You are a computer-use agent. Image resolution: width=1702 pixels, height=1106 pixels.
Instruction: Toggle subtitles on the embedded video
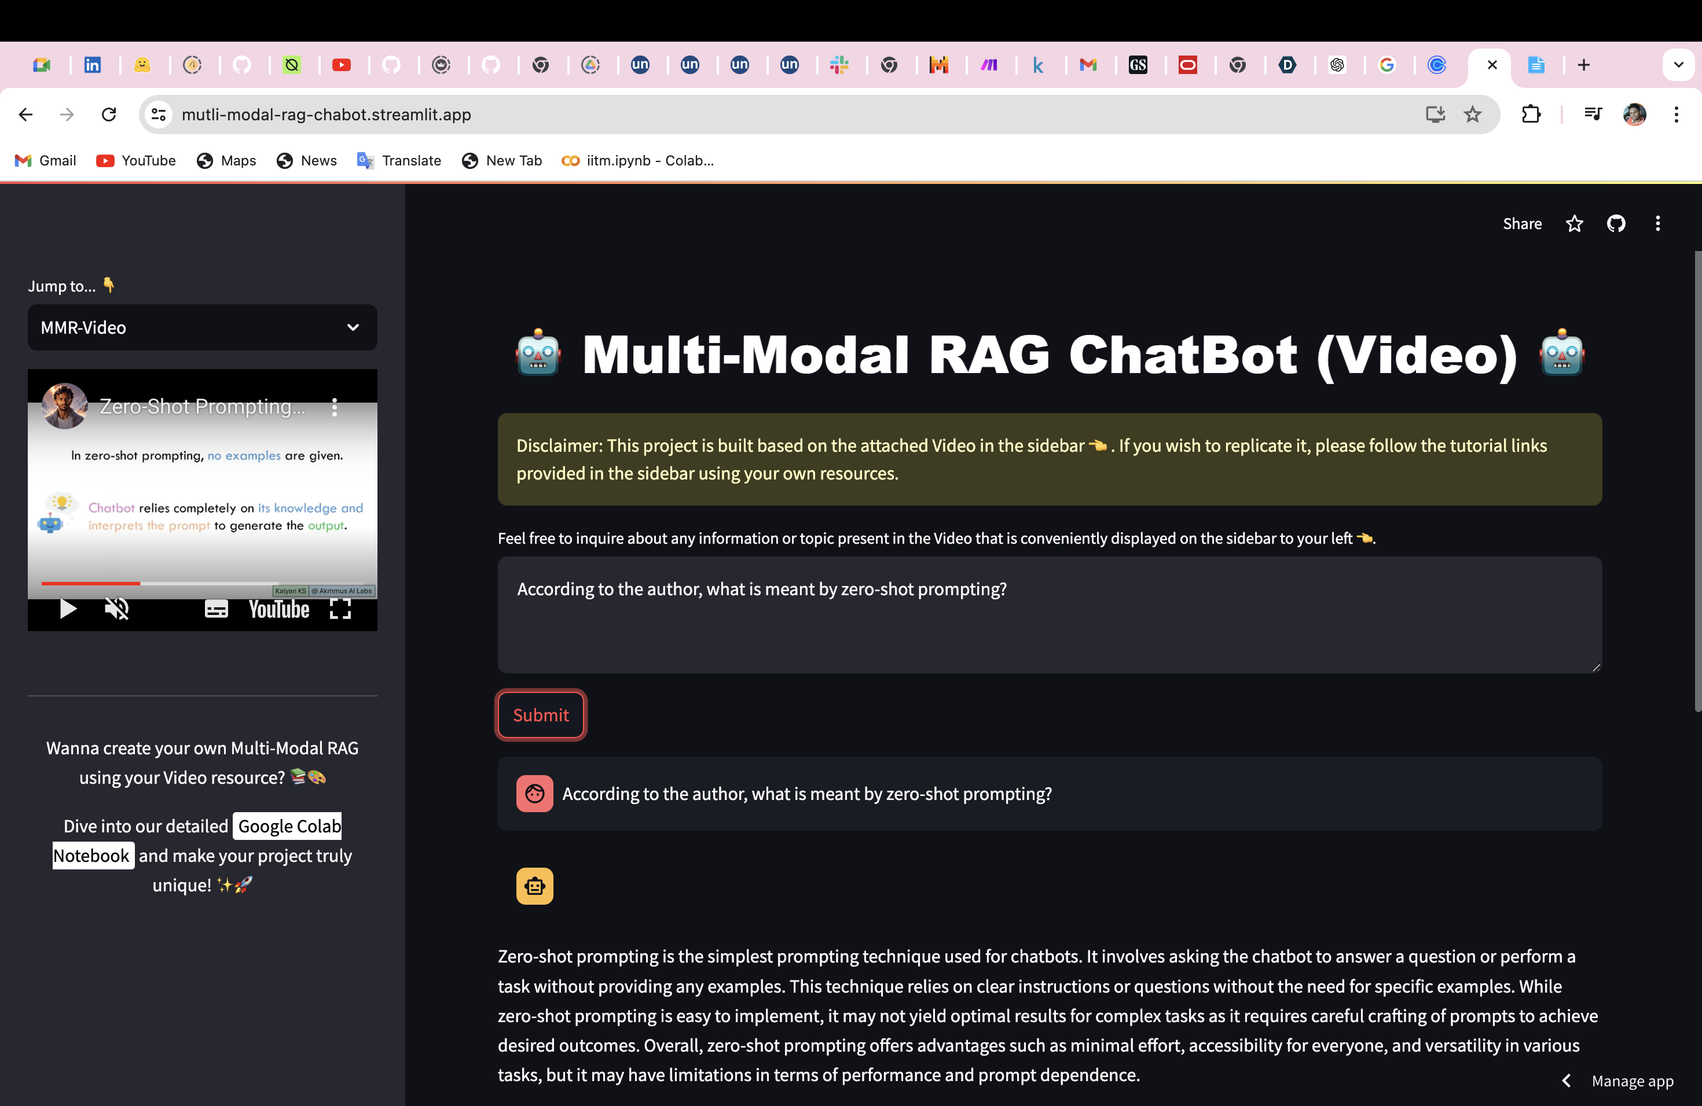point(216,609)
